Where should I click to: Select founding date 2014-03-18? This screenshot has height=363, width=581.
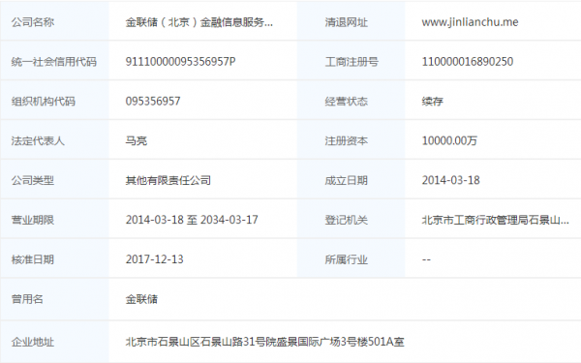tap(450, 180)
